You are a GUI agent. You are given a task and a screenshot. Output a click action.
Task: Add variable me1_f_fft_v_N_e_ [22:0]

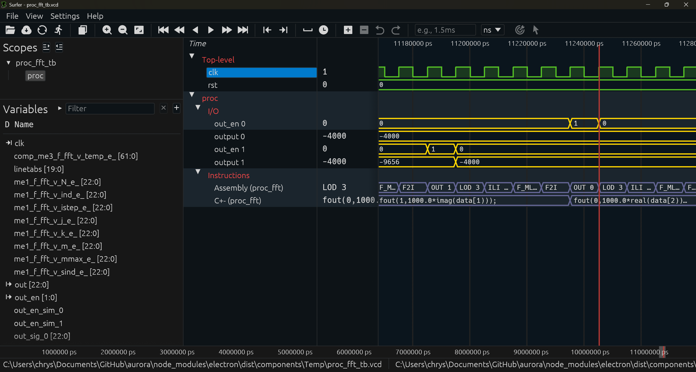[57, 182]
